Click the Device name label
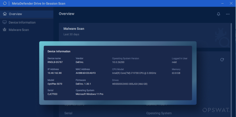Screen dimensions: 236x117 [x=54, y=58]
